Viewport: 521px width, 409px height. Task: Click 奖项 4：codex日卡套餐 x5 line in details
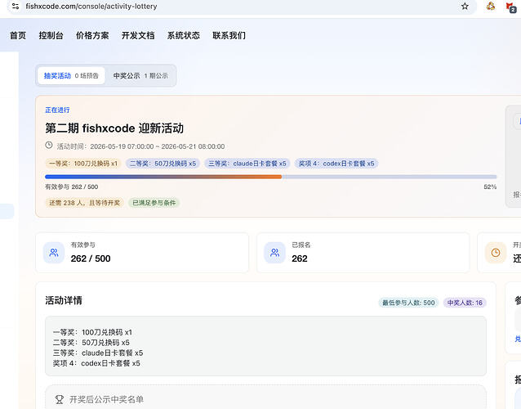click(96, 363)
